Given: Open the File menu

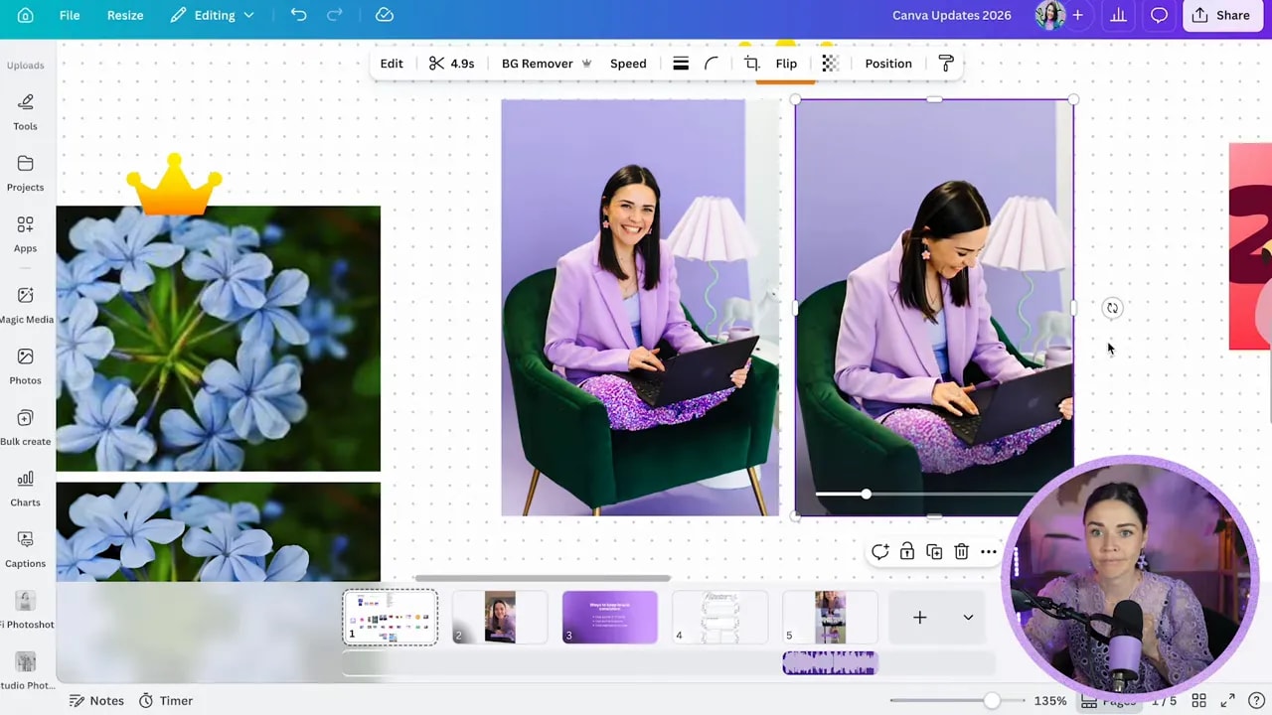Looking at the screenshot, I should click(70, 15).
